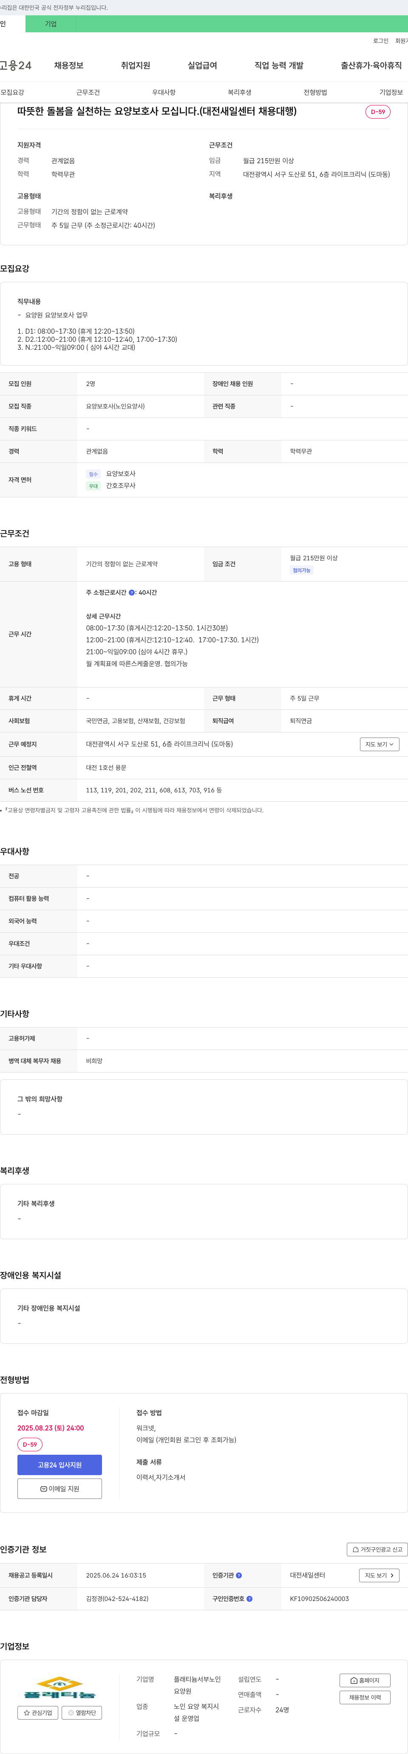Open the 기업 tab at the top
The image size is (408, 1754).
(x=51, y=24)
